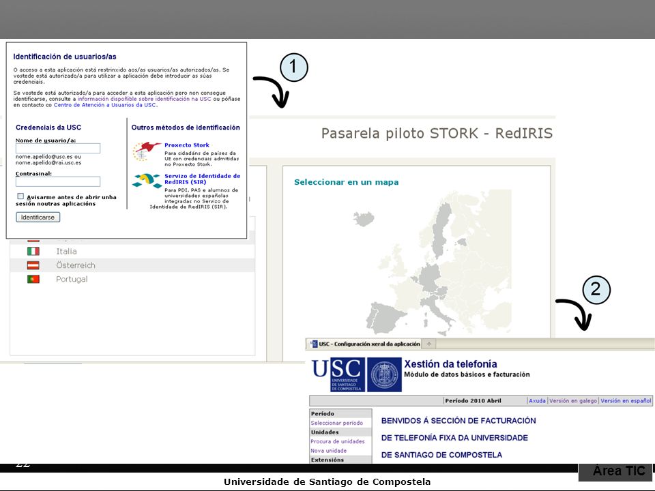Open 'Centro de Atención a Usuarios da USC' link
This screenshot has height=491, width=655.
point(105,105)
